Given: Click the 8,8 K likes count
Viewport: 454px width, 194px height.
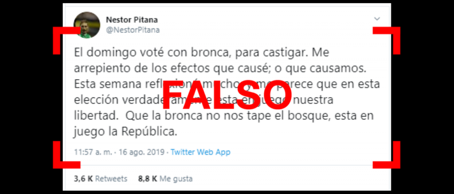Looking at the screenshot, I should [148, 179].
